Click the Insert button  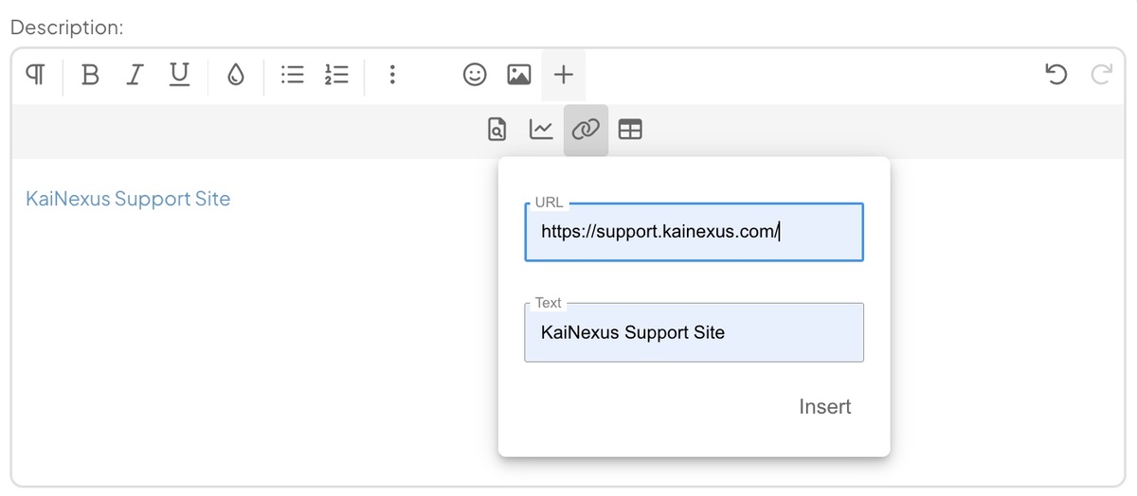click(x=825, y=407)
